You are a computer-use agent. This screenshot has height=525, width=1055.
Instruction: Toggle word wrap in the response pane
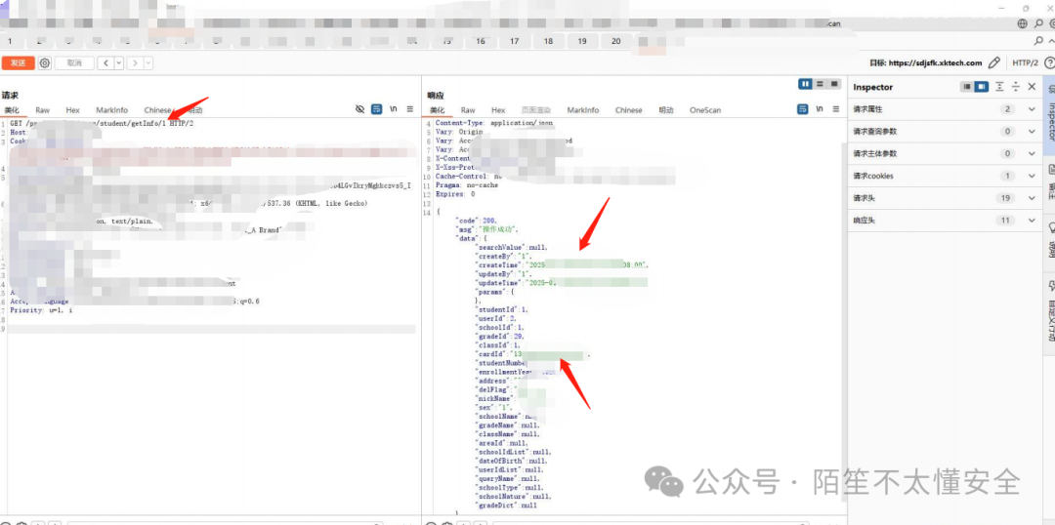click(x=803, y=109)
